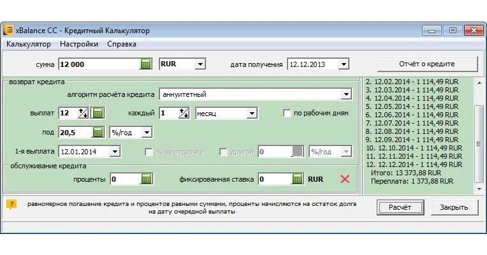
Task: Click the payment list scroll down arrow
Action: pyautogui.click(x=480, y=189)
